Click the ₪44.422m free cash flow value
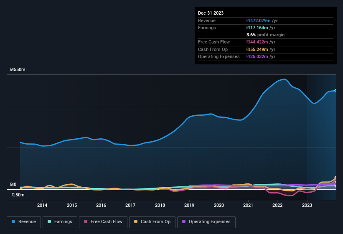The height and width of the screenshot is (234, 343). point(257,42)
